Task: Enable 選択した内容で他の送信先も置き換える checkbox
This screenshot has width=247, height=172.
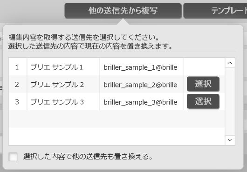Action: [x=13, y=157]
